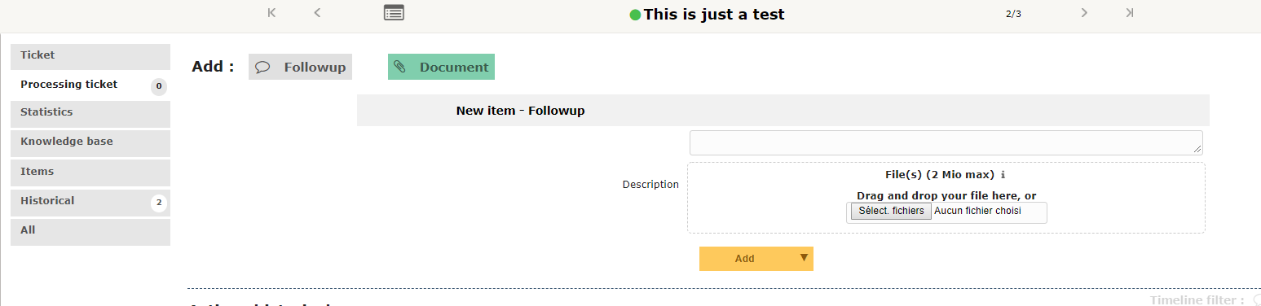Select the Knowledge base tab
The width and height of the screenshot is (1261, 306).
coord(90,142)
